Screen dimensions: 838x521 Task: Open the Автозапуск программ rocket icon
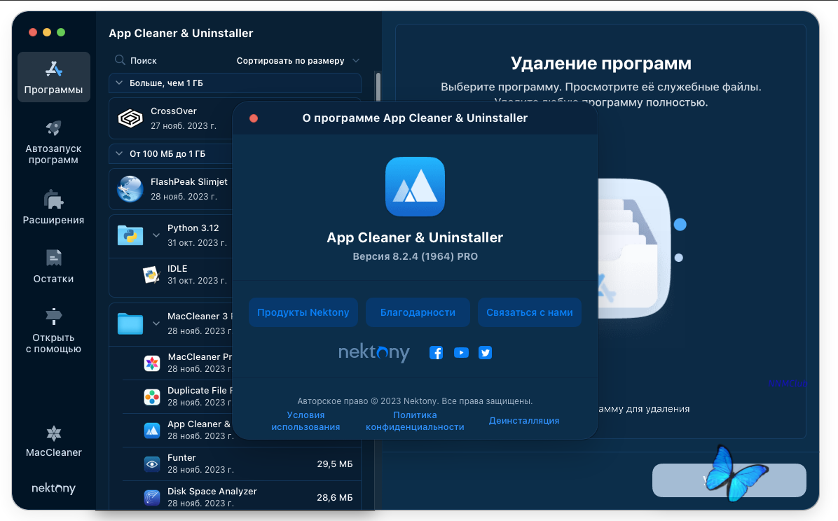(53, 127)
